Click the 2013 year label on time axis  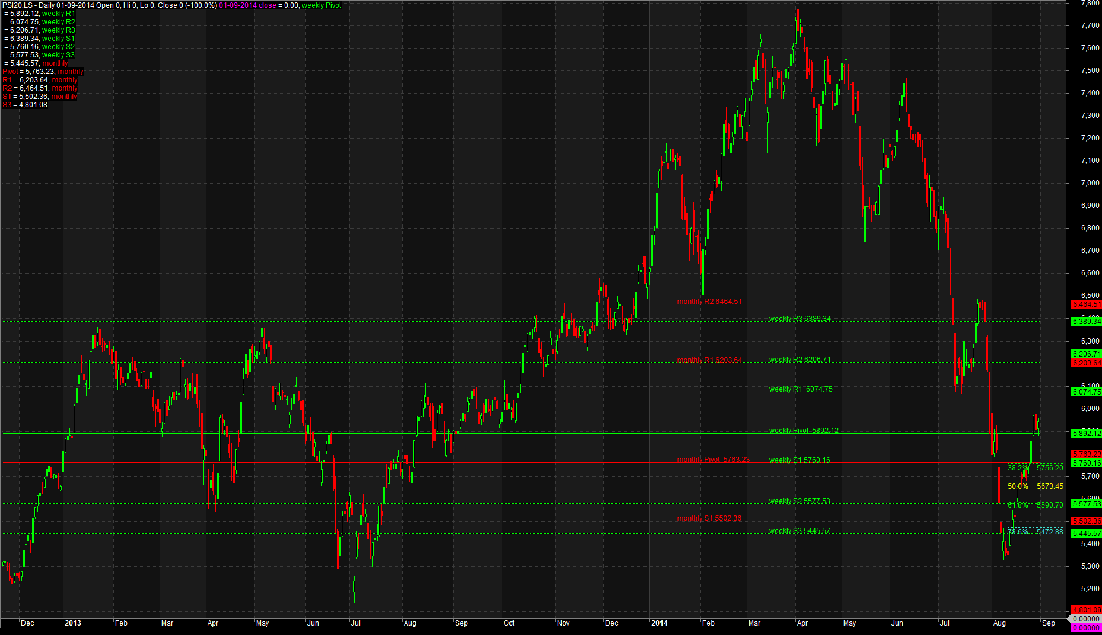click(x=73, y=623)
